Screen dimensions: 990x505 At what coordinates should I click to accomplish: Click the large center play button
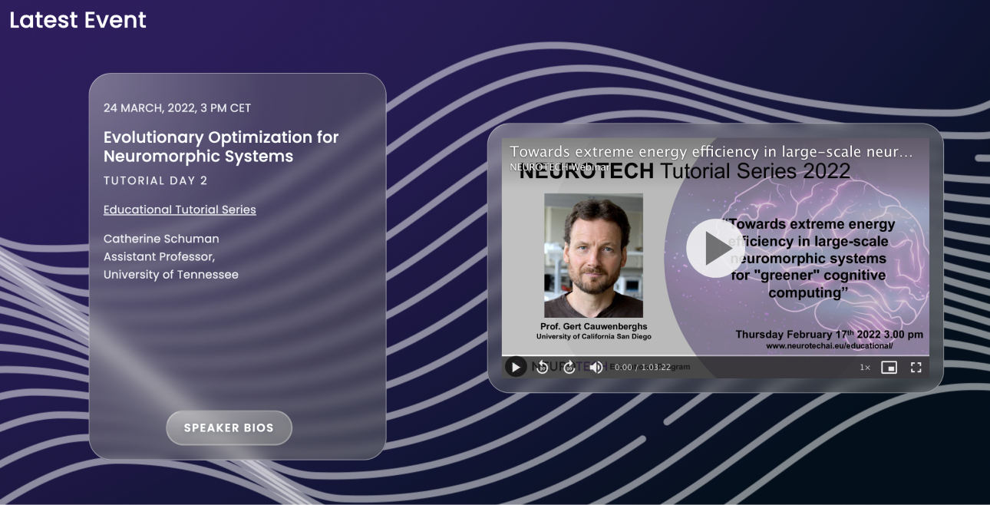coord(715,248)
